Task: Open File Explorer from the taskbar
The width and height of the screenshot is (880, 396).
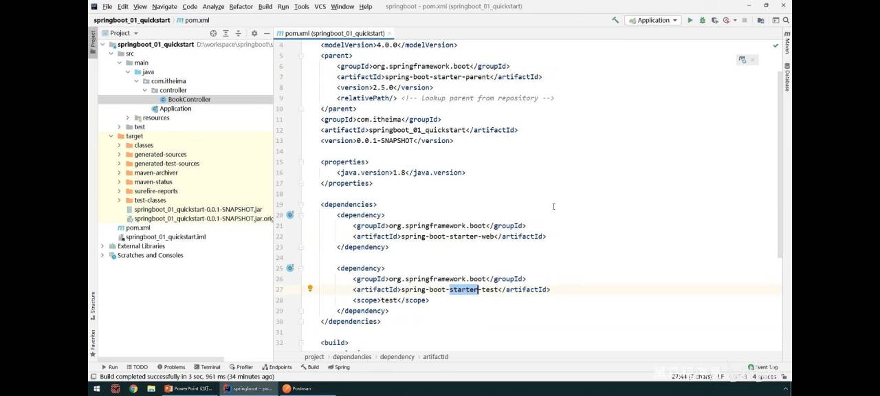Action: point(151,388)
